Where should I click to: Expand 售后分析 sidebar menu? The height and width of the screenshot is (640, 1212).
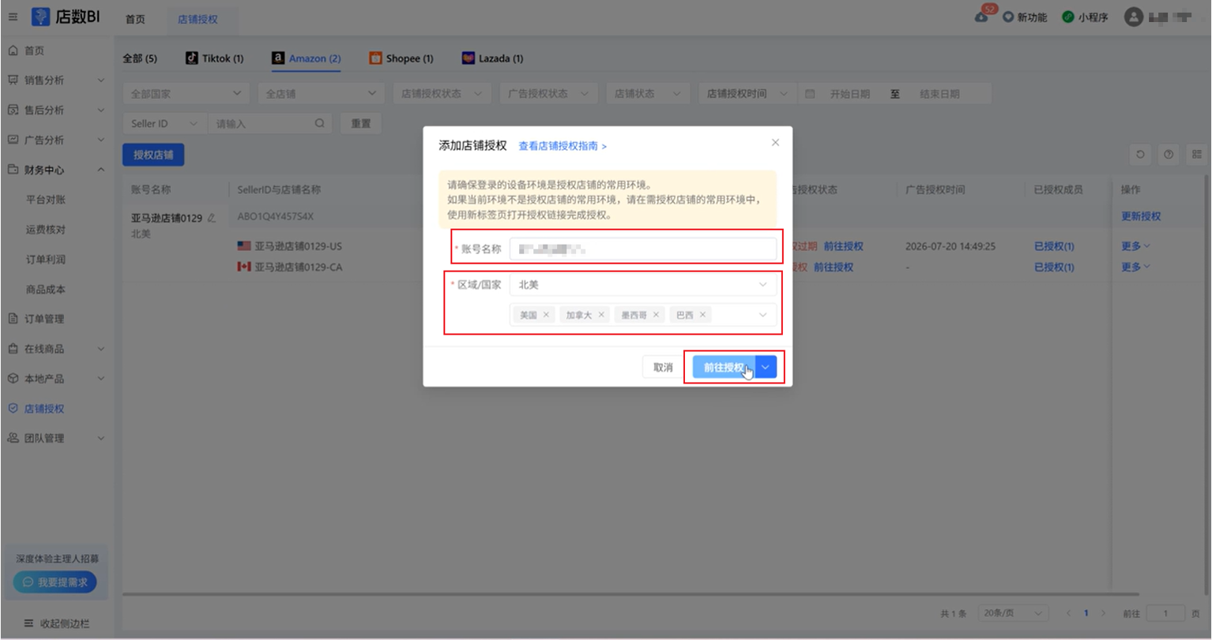click(57, 110)
